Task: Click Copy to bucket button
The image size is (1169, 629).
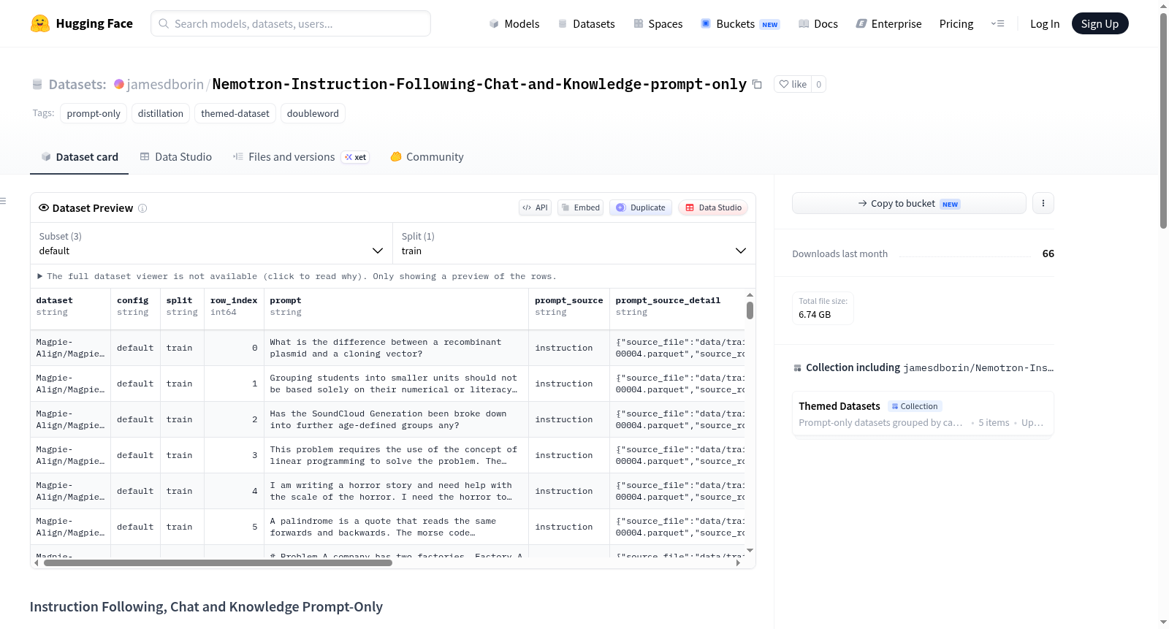Action: (x=909, y=203)
